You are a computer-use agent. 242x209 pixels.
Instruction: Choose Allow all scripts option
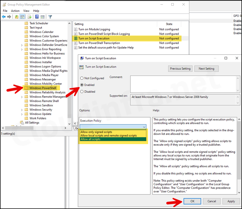pyautogui.click(x=113, y=139)
